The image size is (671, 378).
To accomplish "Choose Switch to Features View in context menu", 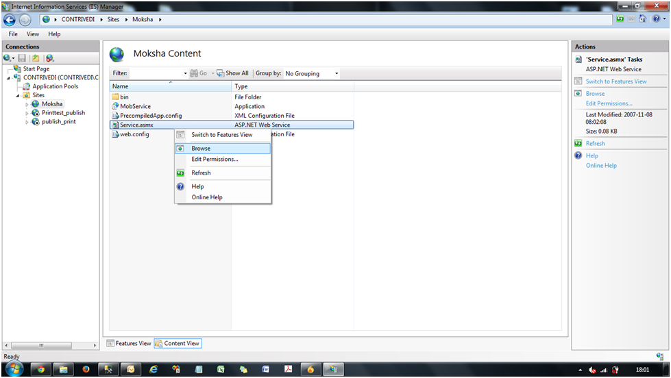I will tap(223, 135).
